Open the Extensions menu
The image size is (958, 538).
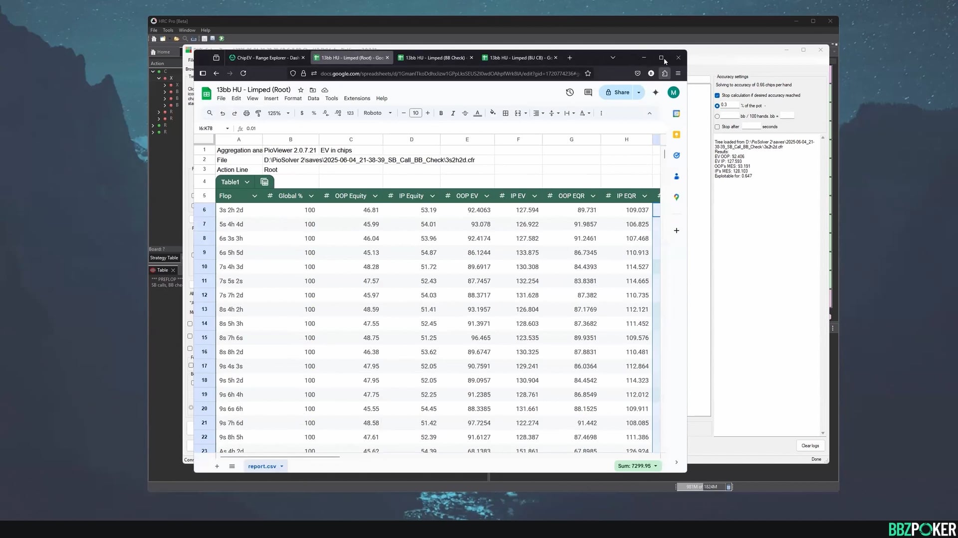coord(357,98)
